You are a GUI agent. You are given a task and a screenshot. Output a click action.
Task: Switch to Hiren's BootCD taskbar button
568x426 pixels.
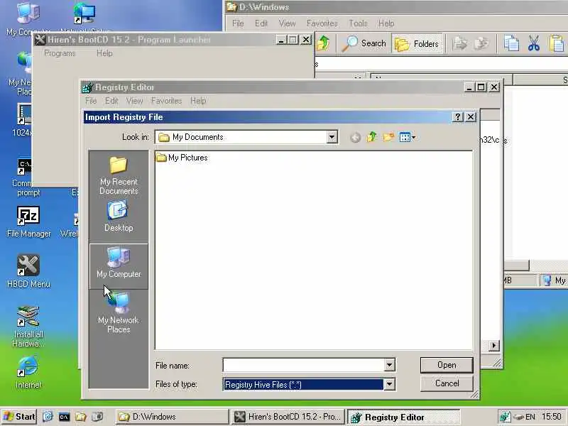(x=288, y=417)
